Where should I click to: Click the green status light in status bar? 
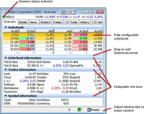pyautogui.click(x=79, y=110)
